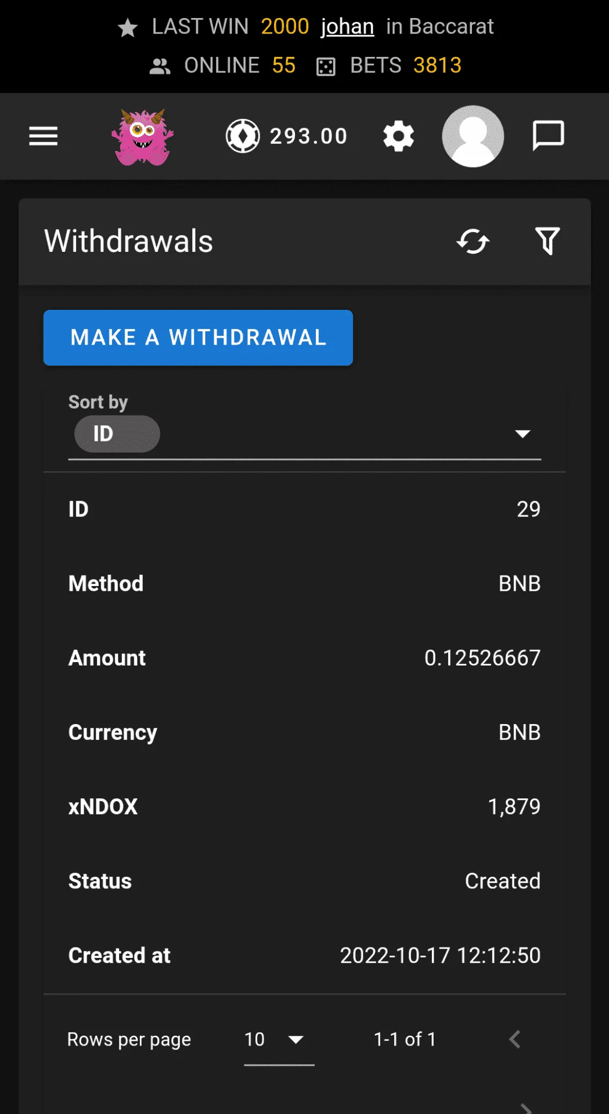The image size is (609, 1114).
Task: Click the casino chip balance icon
Action: coord(243,136)
